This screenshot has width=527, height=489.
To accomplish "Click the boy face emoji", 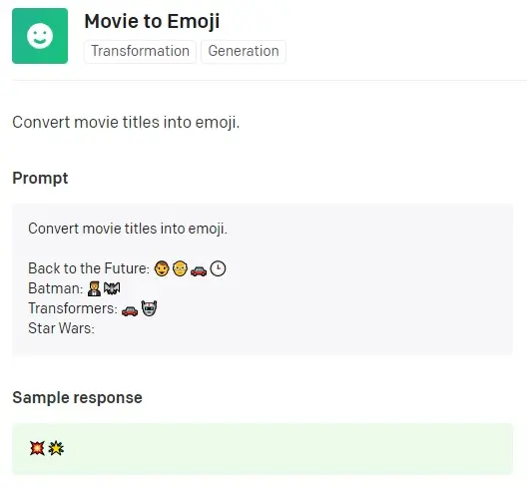I will coord(162,268).
